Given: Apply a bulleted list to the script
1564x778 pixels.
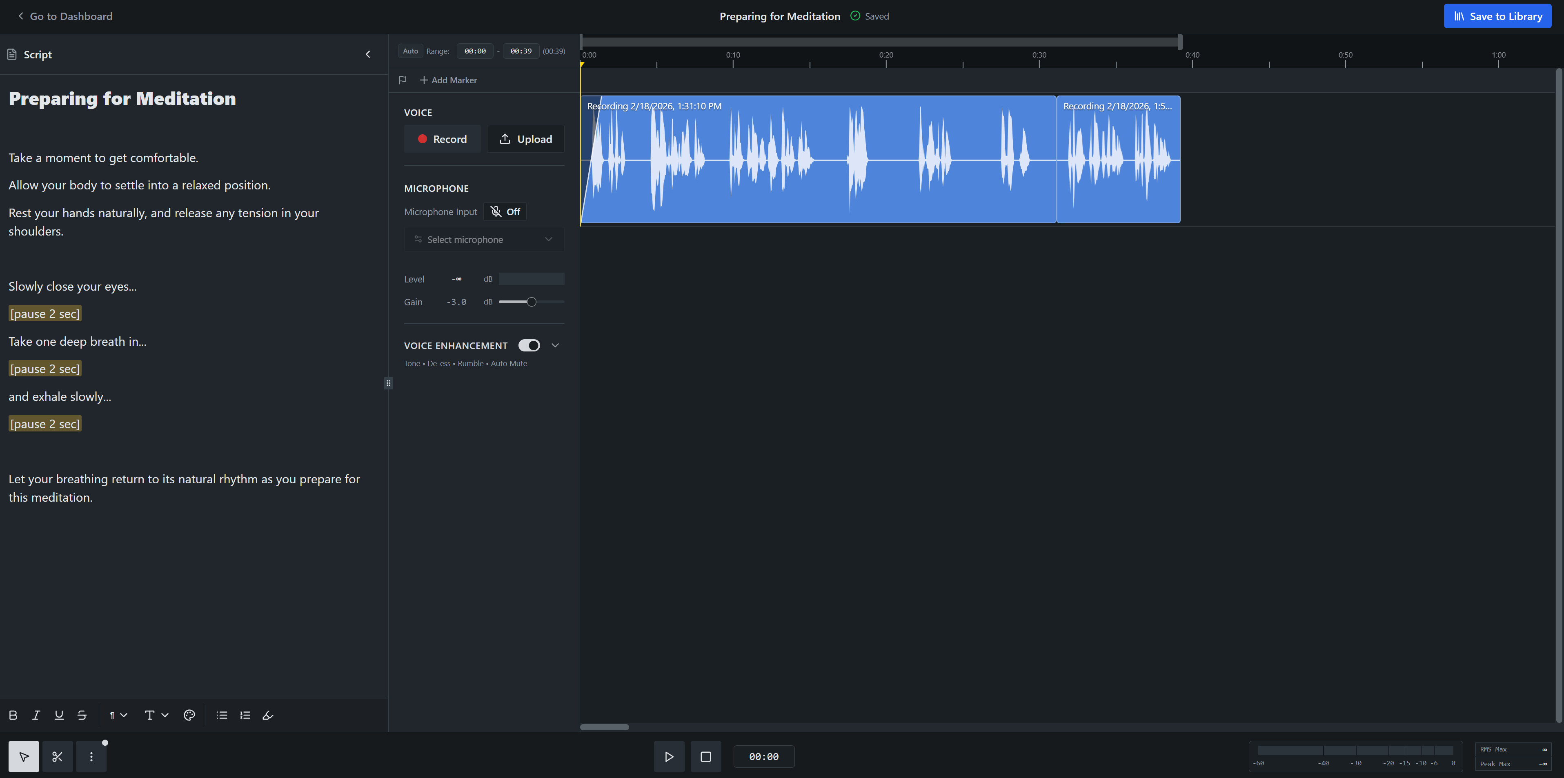Looking at the screenshot, I should (x=222, y=715).
